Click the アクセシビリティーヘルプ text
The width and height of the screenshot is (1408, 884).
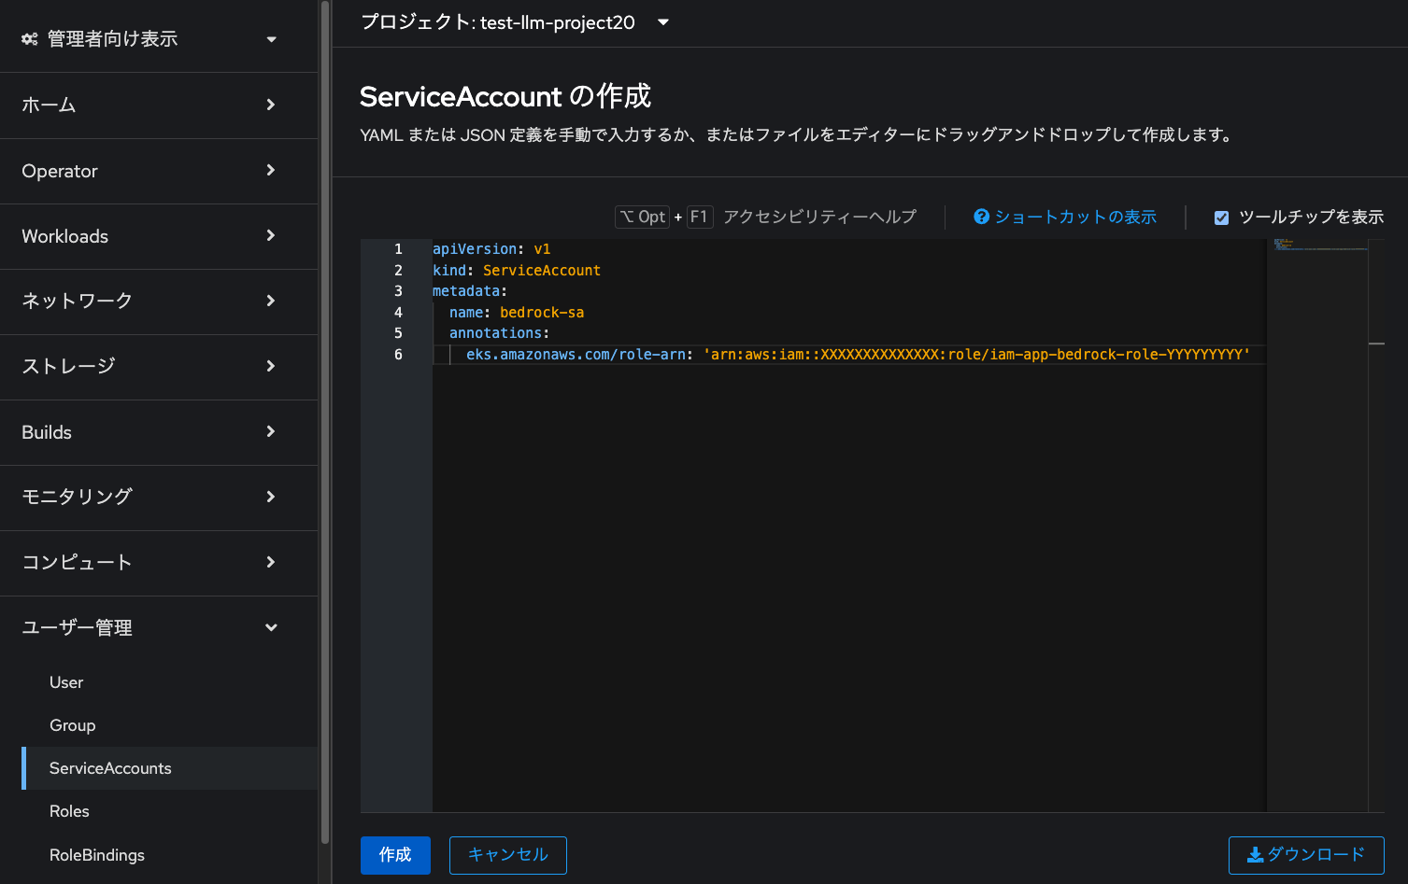click(819, 217)
